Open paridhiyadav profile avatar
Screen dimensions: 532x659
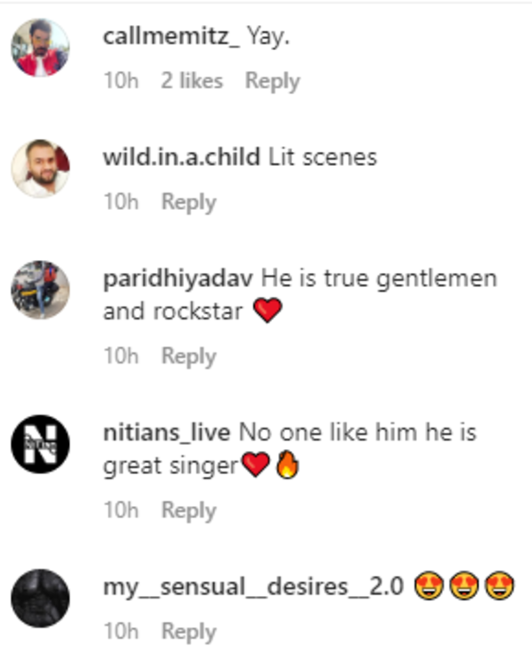(x=41, y=289)
